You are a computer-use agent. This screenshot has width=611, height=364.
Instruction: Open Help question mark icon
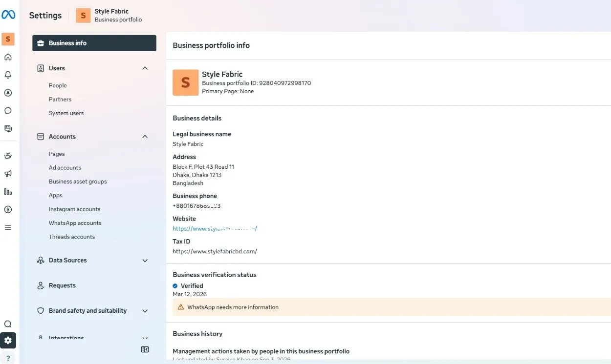pyautogui.click(x=8, y=358)
